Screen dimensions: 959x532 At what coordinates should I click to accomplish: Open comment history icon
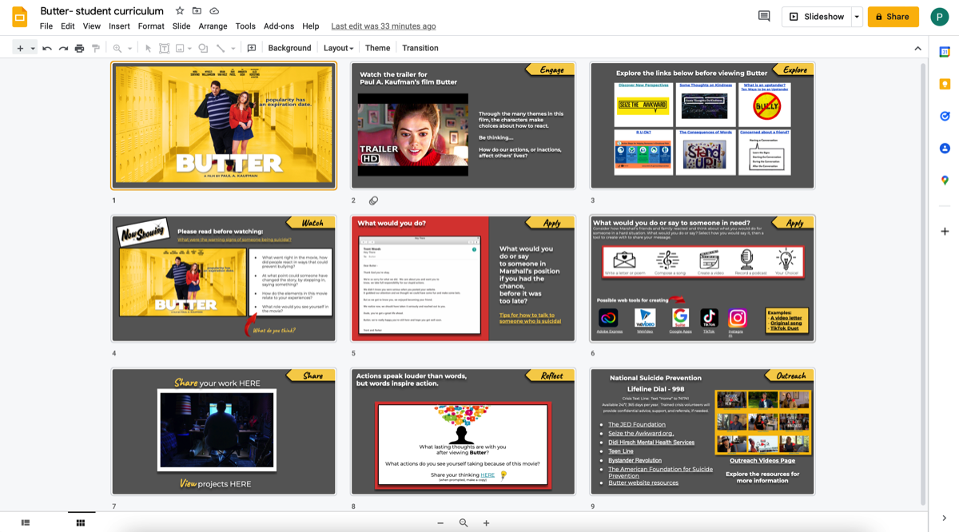pos(764,16)
